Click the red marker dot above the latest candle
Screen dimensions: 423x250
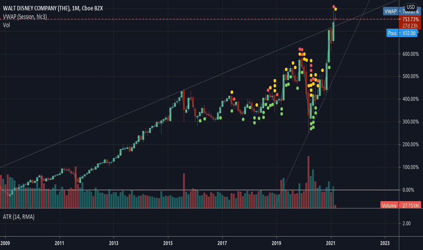pos(334,6)
